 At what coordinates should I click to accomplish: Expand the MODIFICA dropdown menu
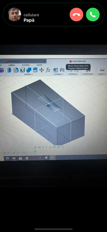click(29, 74)
